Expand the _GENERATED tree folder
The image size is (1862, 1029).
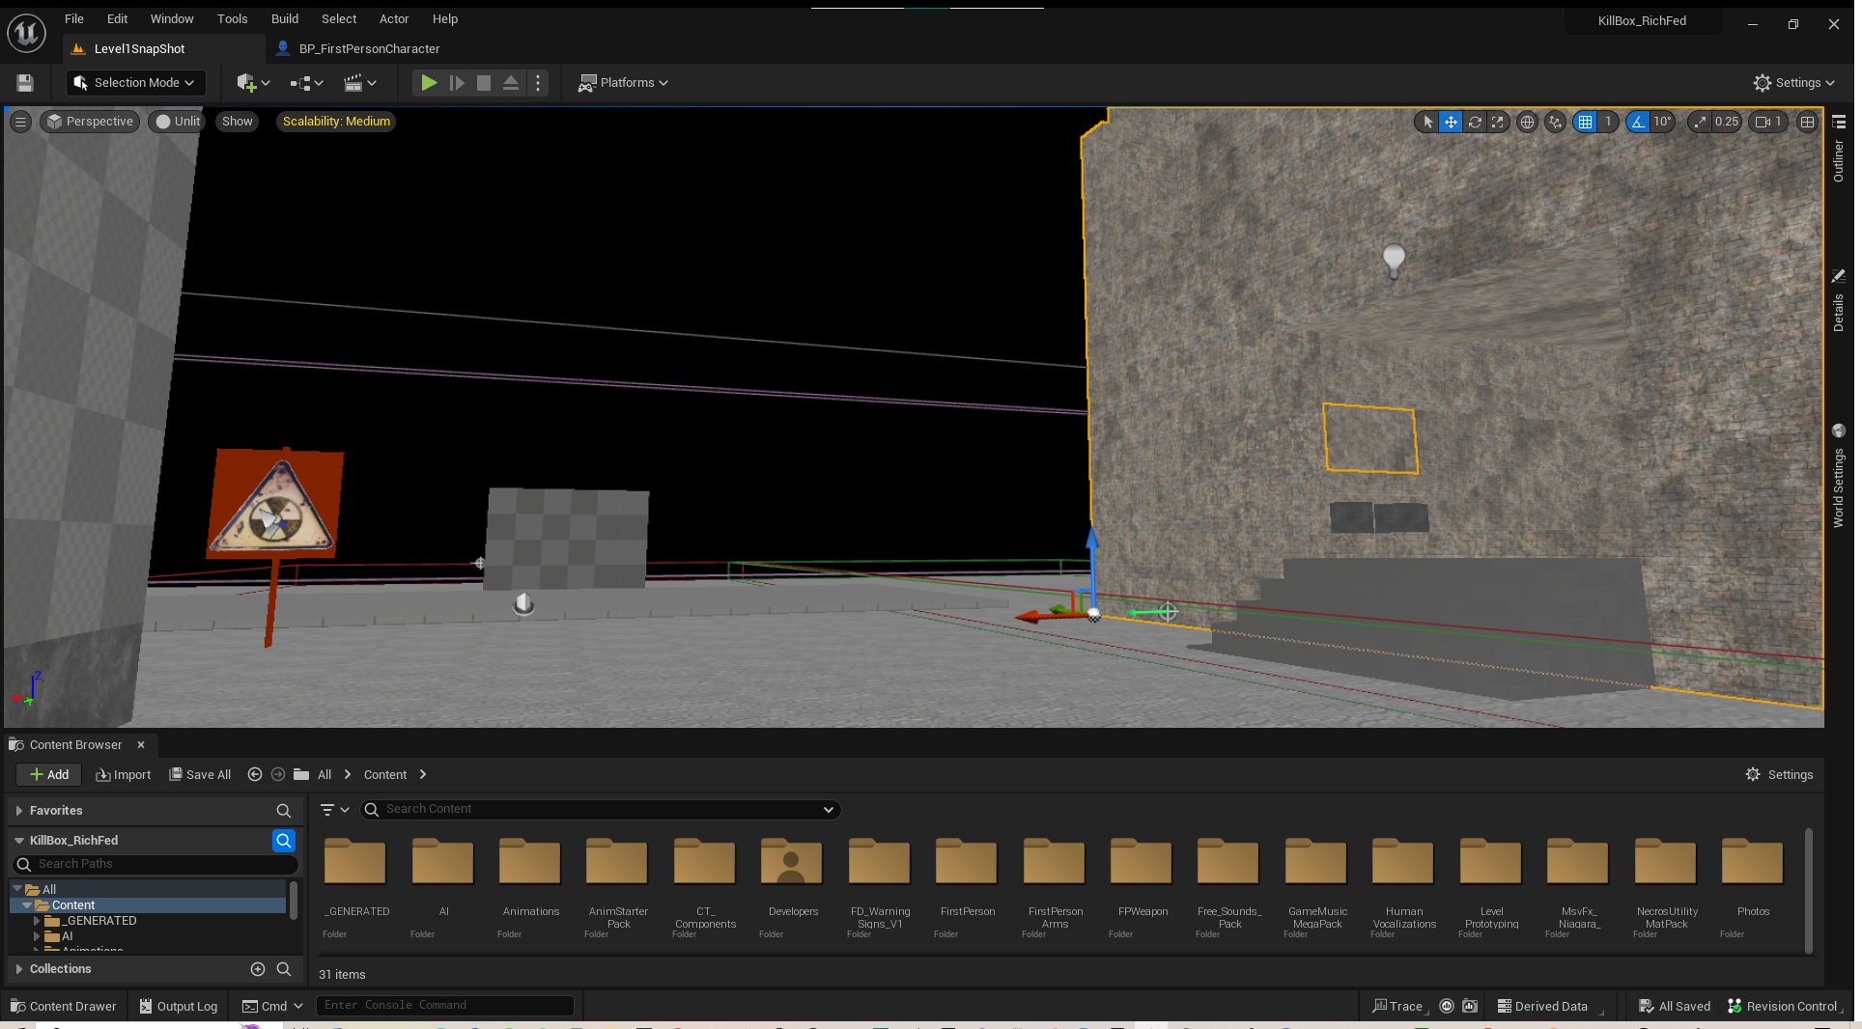(37, 921)
